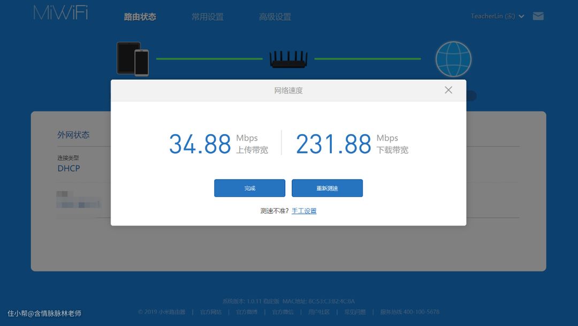Go to the 高级设置 tab
The image size is (578, 326).
pyautogui.click(x=275, y=17)
